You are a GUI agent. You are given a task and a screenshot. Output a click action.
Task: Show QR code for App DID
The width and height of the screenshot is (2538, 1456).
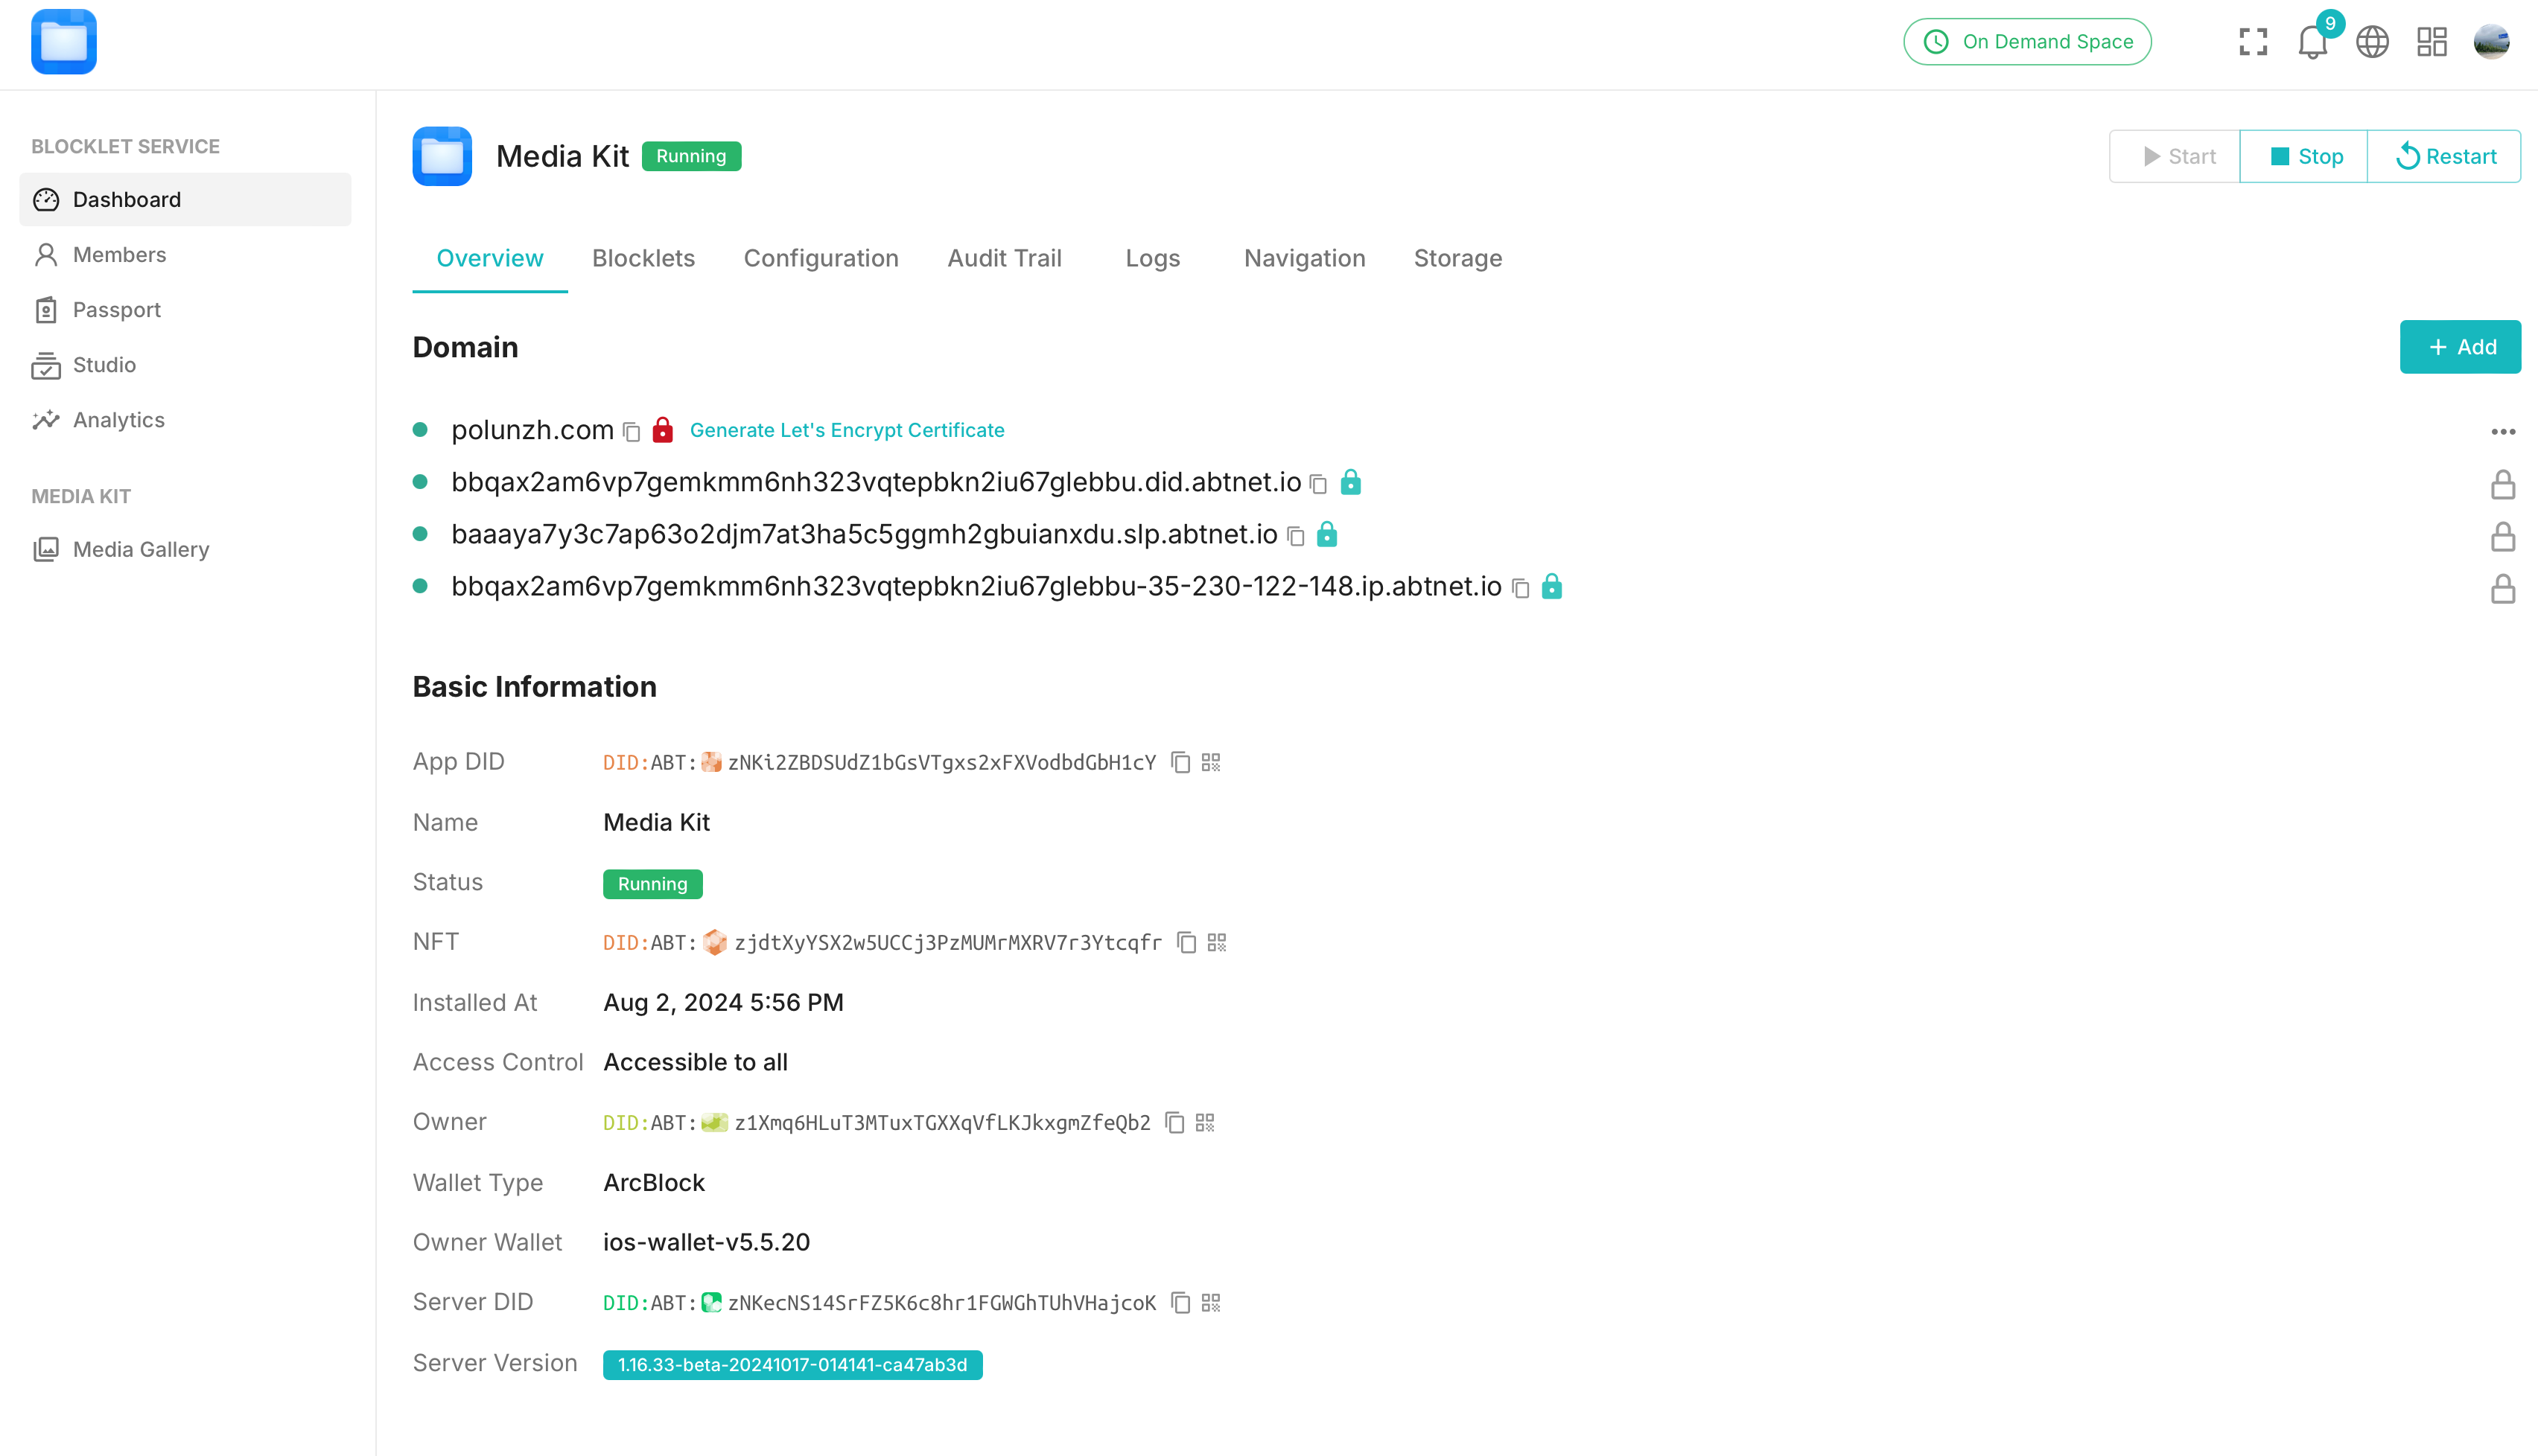pos(1210,763)
